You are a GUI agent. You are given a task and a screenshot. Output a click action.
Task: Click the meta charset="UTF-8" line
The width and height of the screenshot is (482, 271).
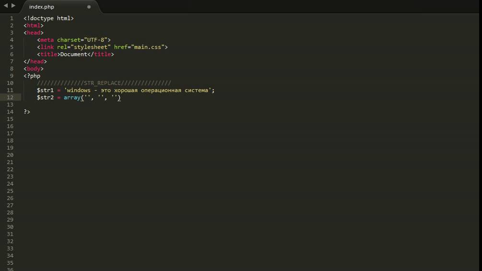[x=74, y=40]
